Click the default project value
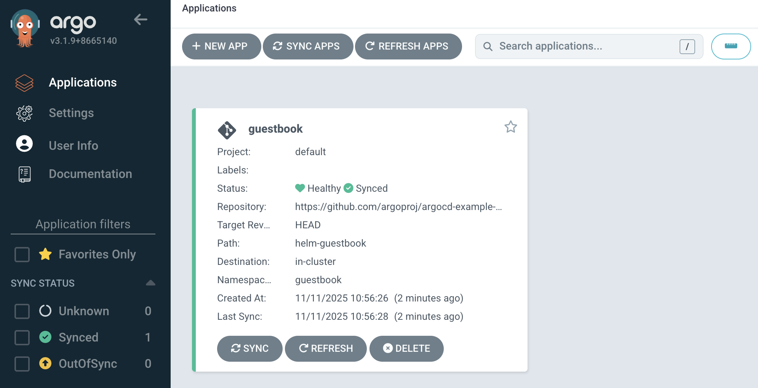The image size is (758, 388). [x=310, y=152]
